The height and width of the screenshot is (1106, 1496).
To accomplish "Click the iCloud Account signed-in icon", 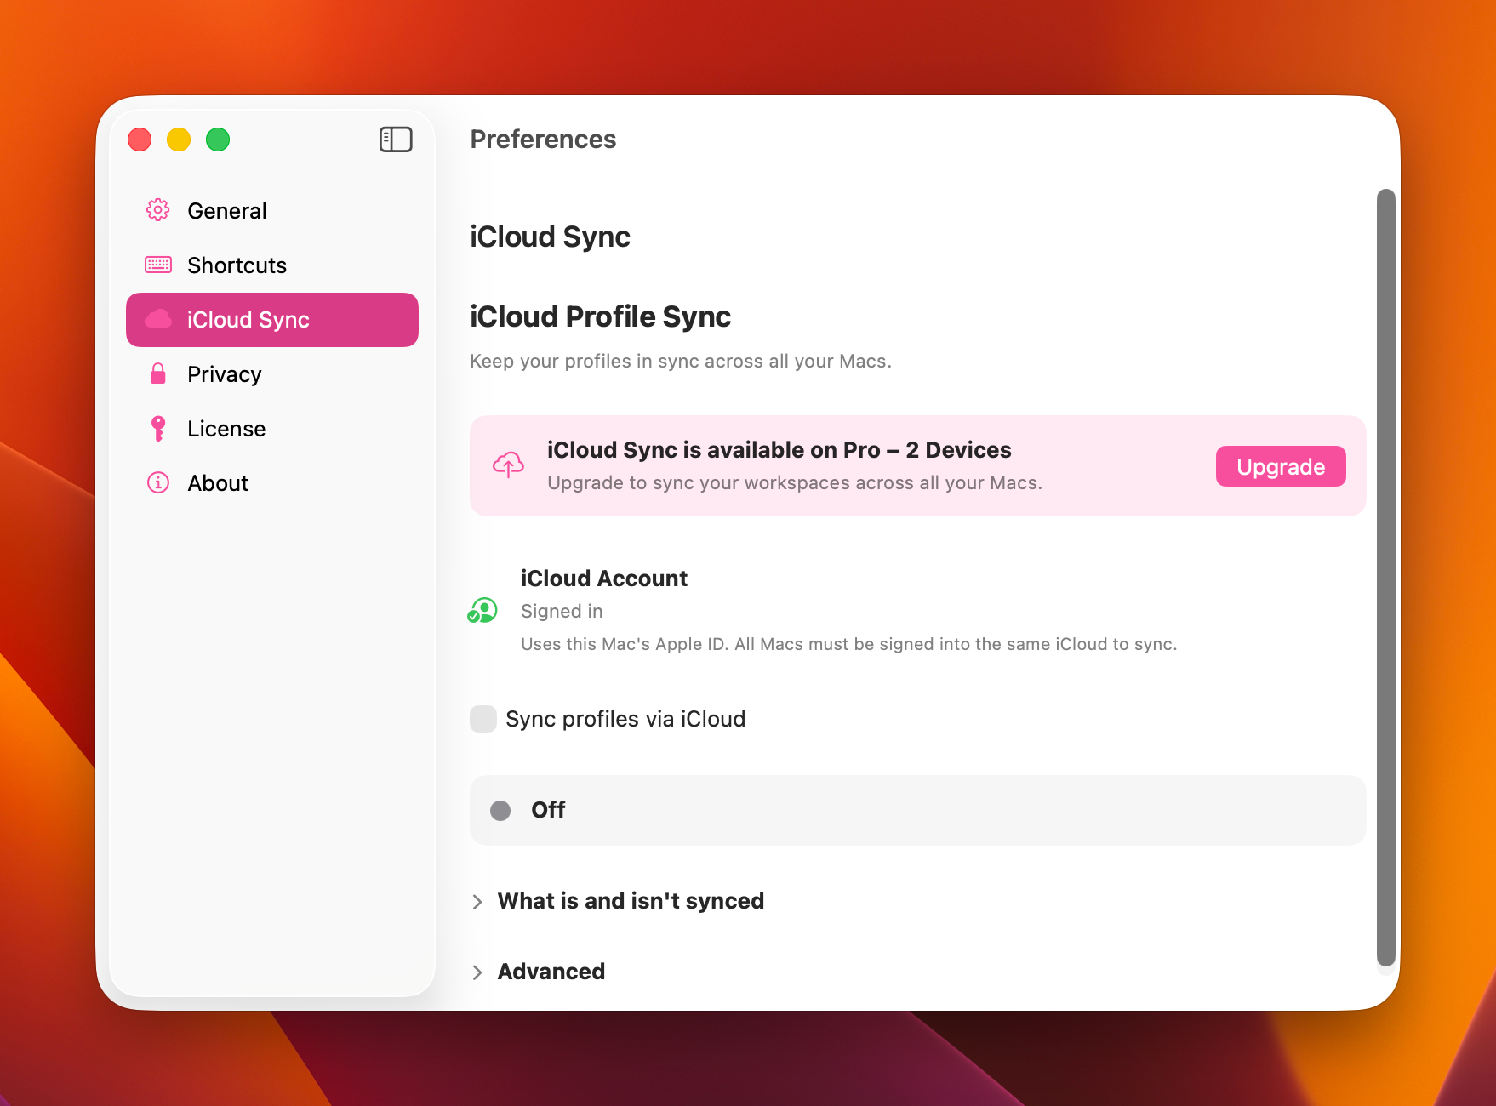I will click(x=482, y=610).
